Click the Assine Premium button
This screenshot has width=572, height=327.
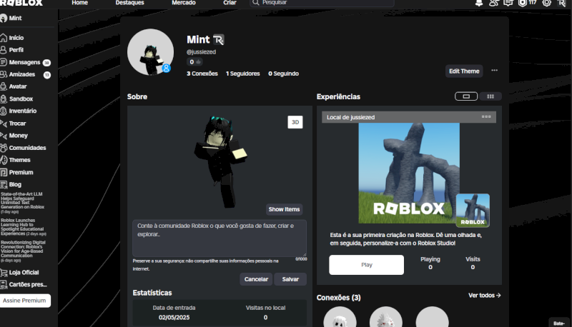tap(24, 301)
